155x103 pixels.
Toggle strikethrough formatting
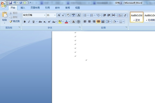pyautogui.click(x=40, y=22)
